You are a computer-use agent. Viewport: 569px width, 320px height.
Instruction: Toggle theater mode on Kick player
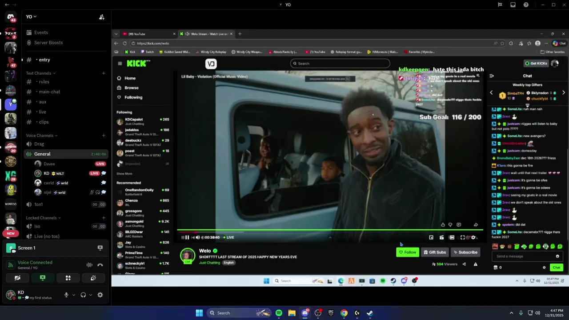pyautogui.click(x=452, y=237)
